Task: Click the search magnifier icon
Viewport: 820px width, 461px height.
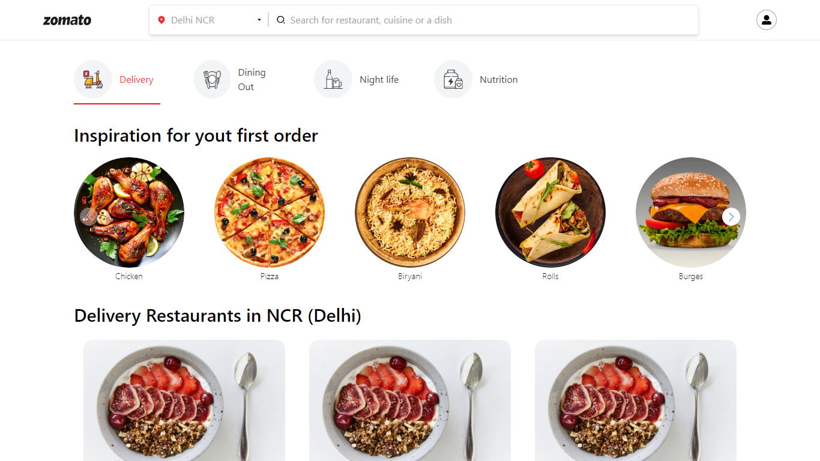Action: pos(280,19)
